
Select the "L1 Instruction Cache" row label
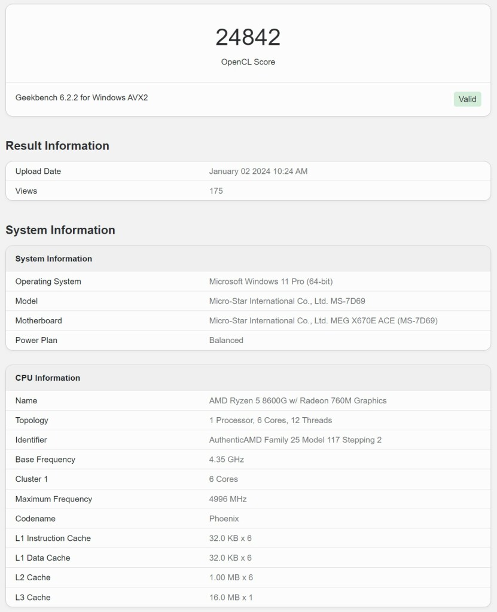[53, 538]
